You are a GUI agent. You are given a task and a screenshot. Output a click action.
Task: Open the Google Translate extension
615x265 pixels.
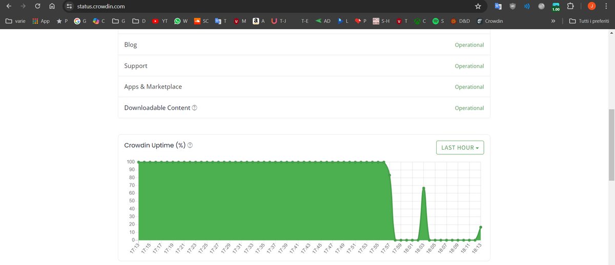point(498,7)
